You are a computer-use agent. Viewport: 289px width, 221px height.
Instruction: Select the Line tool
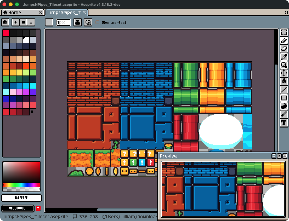pos(284,89)
